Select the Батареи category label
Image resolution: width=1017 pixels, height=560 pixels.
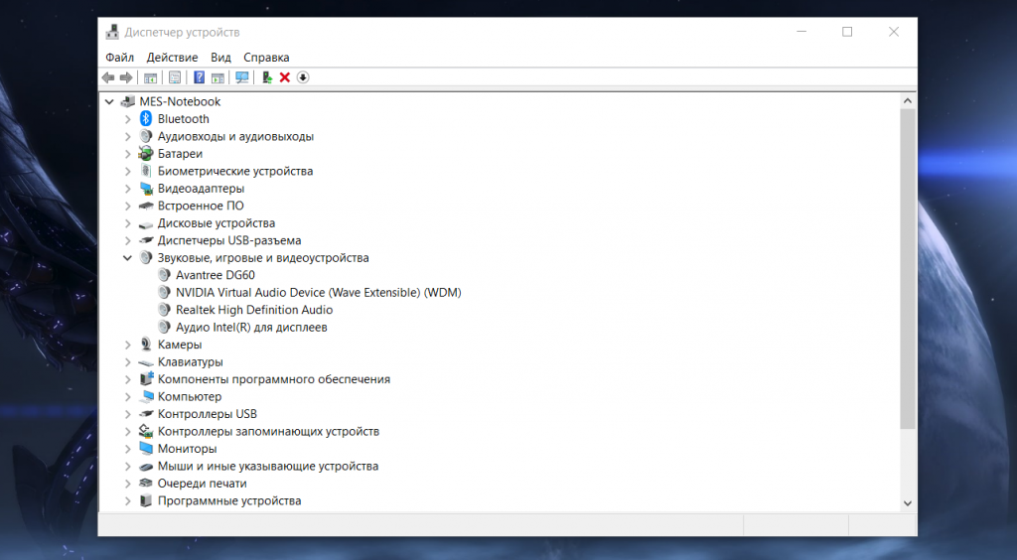point(180,154)
